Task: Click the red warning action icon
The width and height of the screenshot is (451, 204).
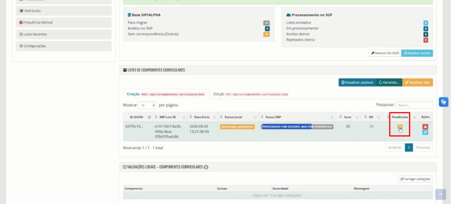Action: 425,126
